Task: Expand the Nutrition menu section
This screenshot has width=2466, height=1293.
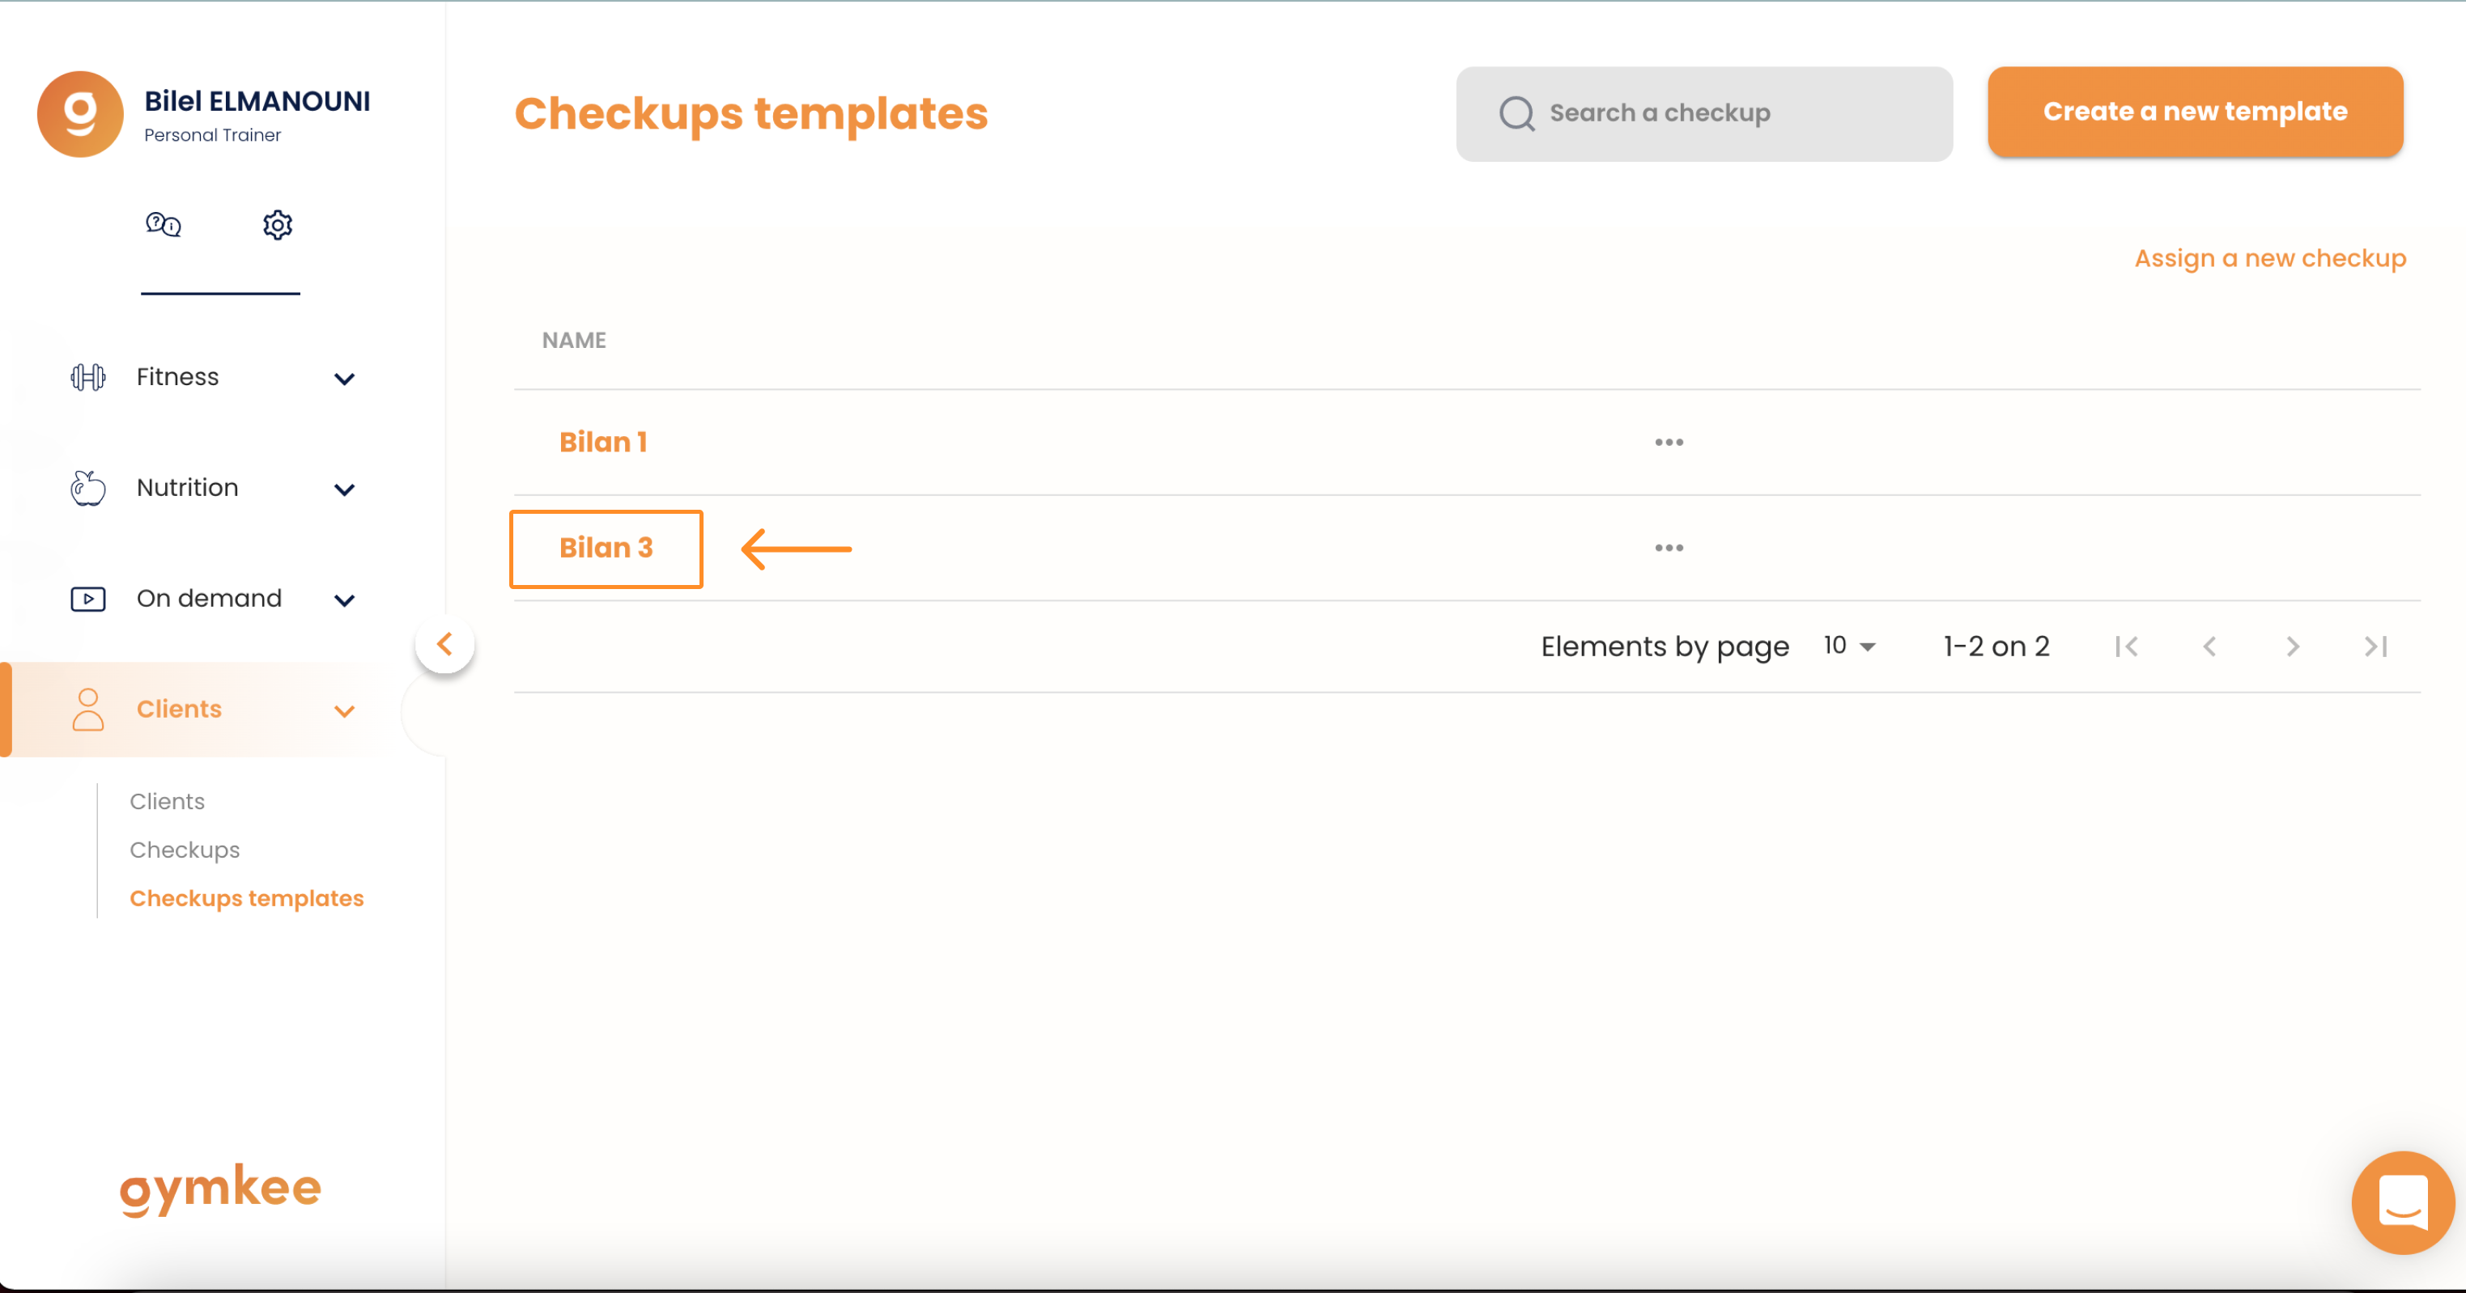Action: [213, 488]
